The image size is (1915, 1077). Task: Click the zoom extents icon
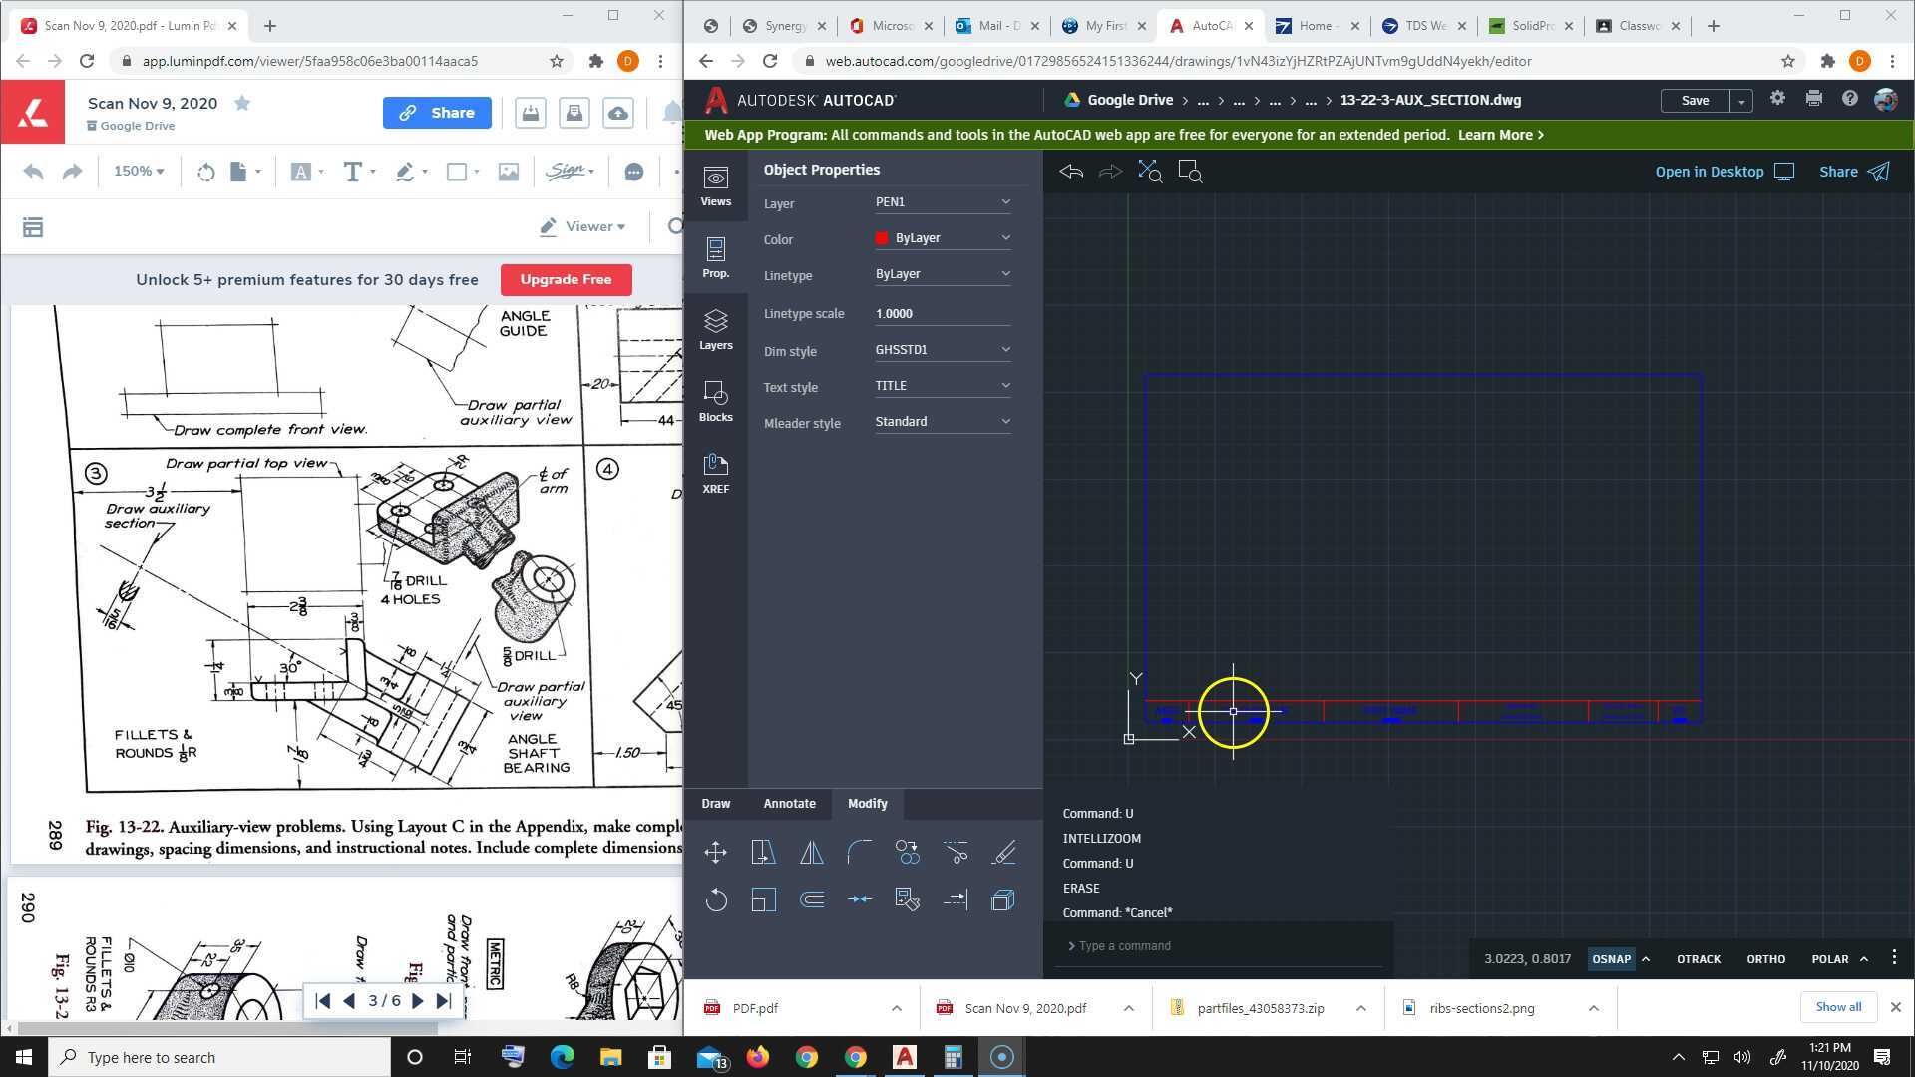1149,172
